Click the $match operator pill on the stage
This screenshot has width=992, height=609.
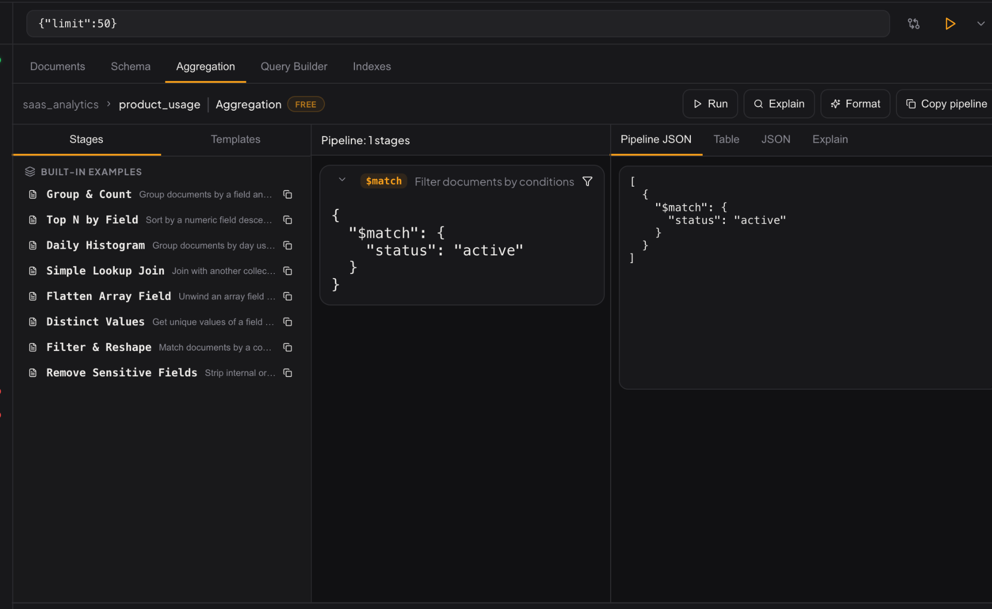(383, 181)
